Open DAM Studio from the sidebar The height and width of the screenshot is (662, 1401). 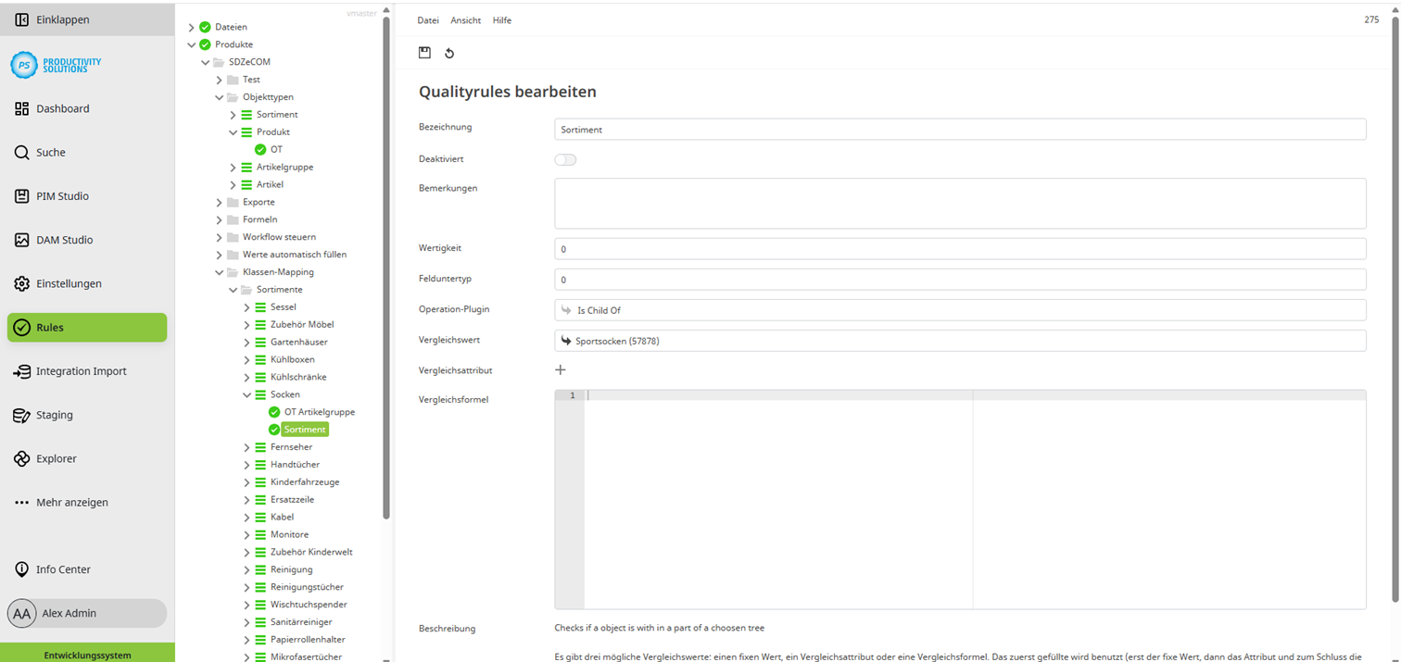(x=63, y=239)
